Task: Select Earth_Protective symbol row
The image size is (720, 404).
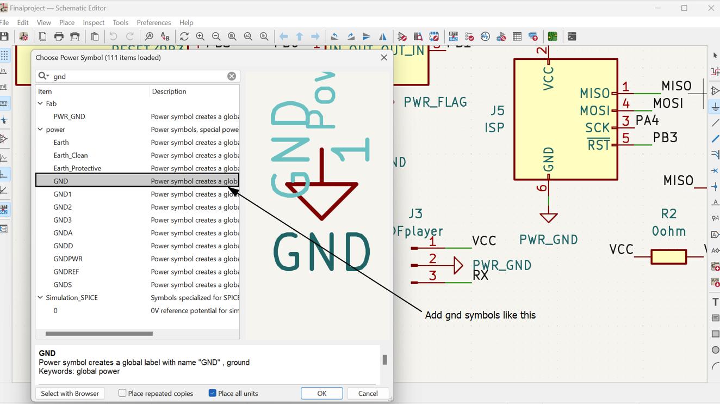Action: coord(137,168)
